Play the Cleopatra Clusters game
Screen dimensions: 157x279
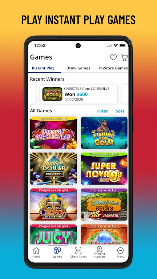coord(53,205)
